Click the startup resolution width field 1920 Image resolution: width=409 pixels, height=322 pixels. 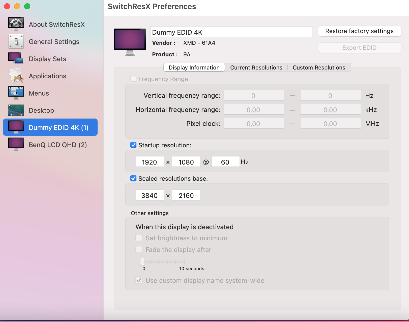click(150, 162)
